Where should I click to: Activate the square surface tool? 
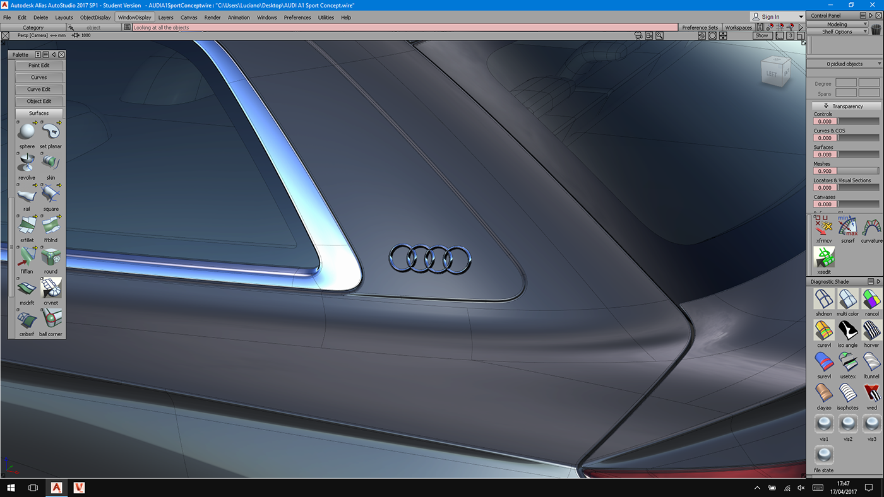pos(51,194)
